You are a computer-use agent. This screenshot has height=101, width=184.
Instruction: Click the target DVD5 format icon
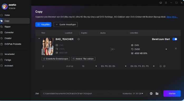point(132,49)
